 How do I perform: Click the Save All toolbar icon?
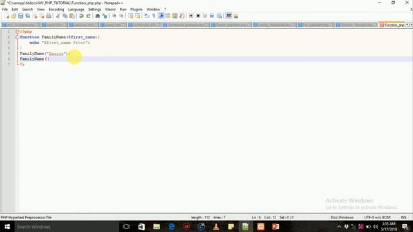27,16
